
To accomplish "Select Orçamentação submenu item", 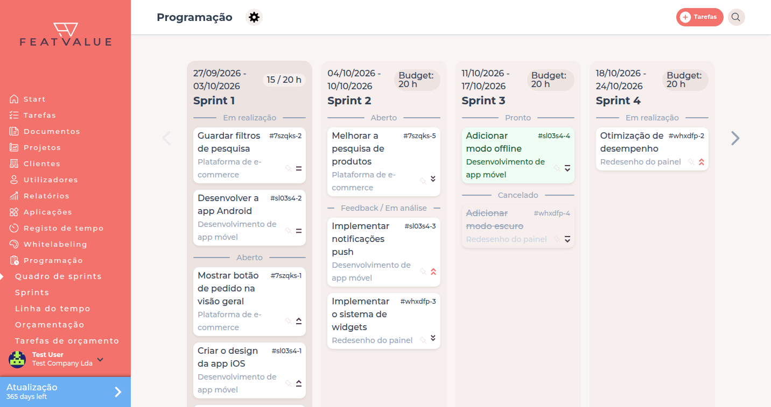I will [50, 325].
